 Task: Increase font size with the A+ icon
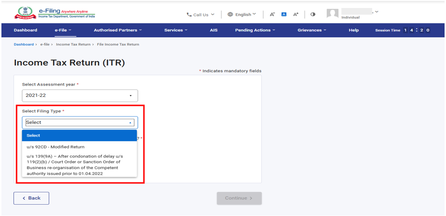tap(296, 14)
